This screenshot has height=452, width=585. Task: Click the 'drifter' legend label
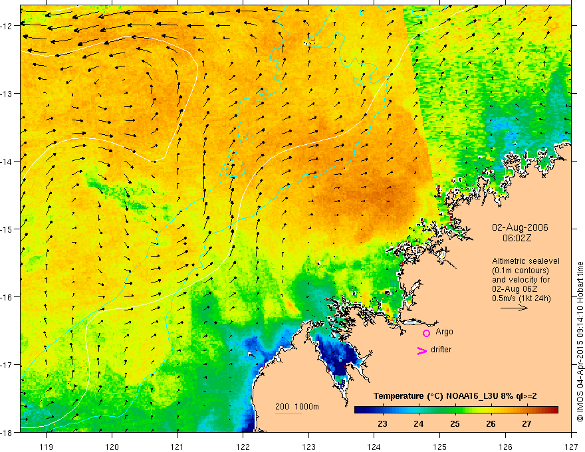pyautogui.click(x=441, y=350)
